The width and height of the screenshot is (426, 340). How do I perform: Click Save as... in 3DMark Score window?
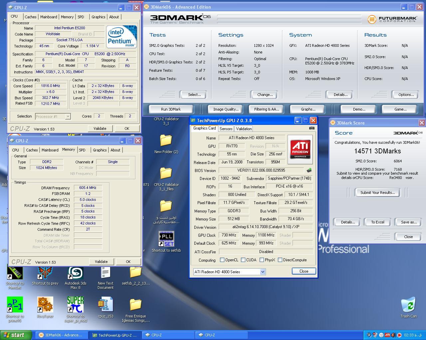coord(408,222)
